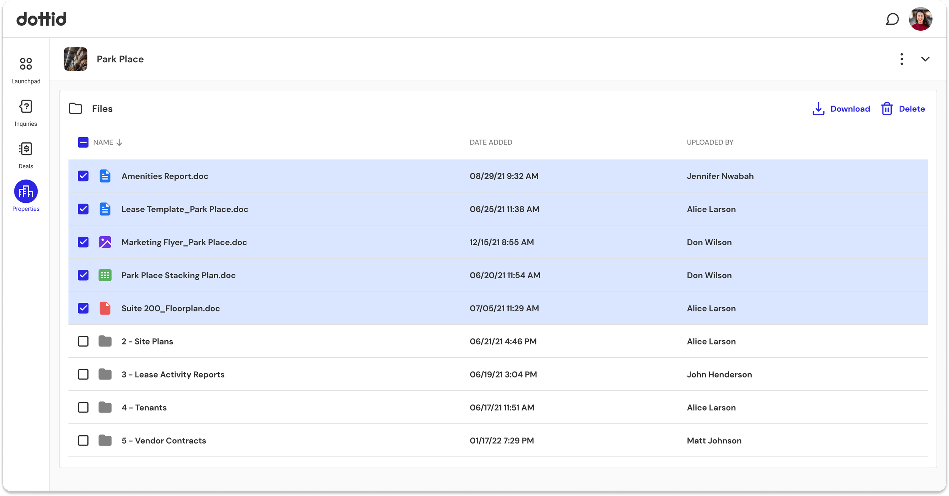This screenshot has height=496, width=949.
Task: Click the Delete trash icon
Action: point(886,109)
